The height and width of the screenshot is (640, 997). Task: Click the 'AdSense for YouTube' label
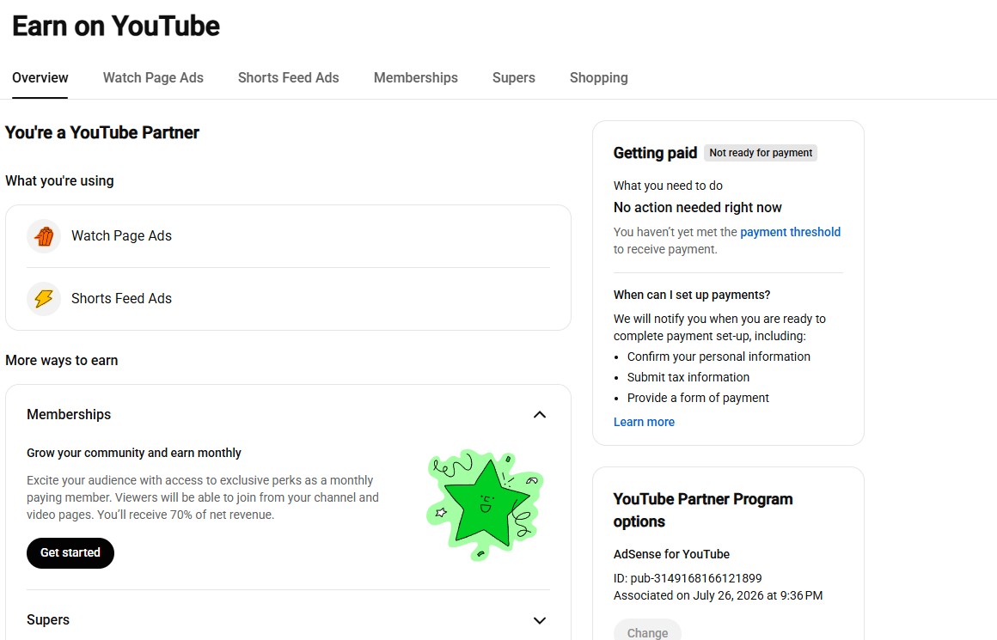[671, 554]
